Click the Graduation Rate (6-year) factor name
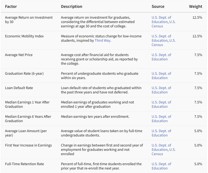Image resolution: width=208 pixels, height=173 pixels. click(24, 74)
